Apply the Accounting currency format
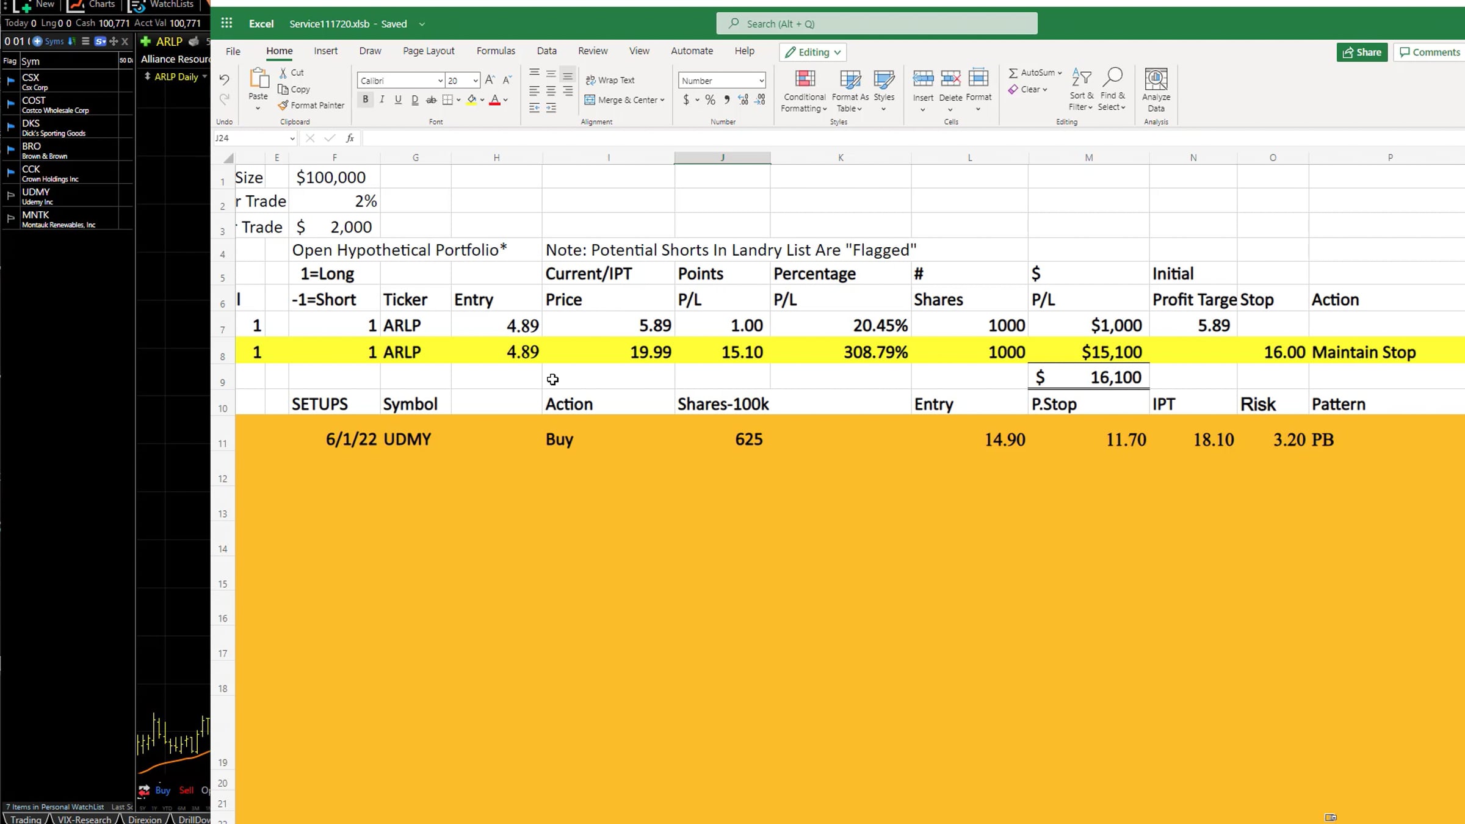 tap(686, 99)
